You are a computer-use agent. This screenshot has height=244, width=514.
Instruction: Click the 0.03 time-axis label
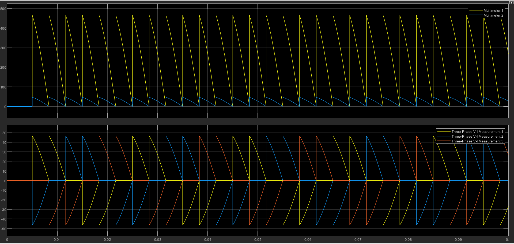[x=158, y=239]
